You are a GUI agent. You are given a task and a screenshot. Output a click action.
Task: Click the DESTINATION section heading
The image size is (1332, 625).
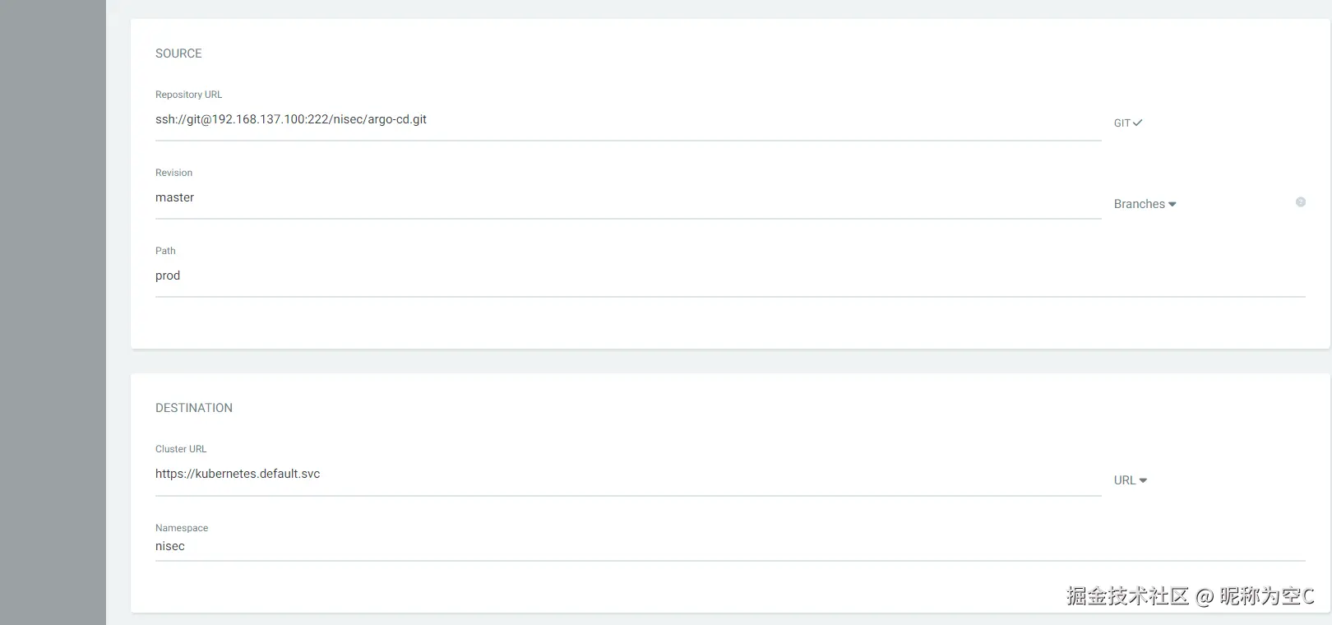pyautogui.click(x=194, y=408)
